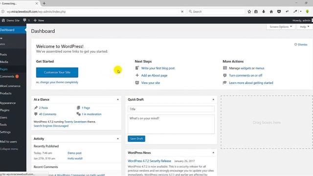313x176 pixels.
Task: Dismiss the Welcome to WordPress panel
Action: 301,44
